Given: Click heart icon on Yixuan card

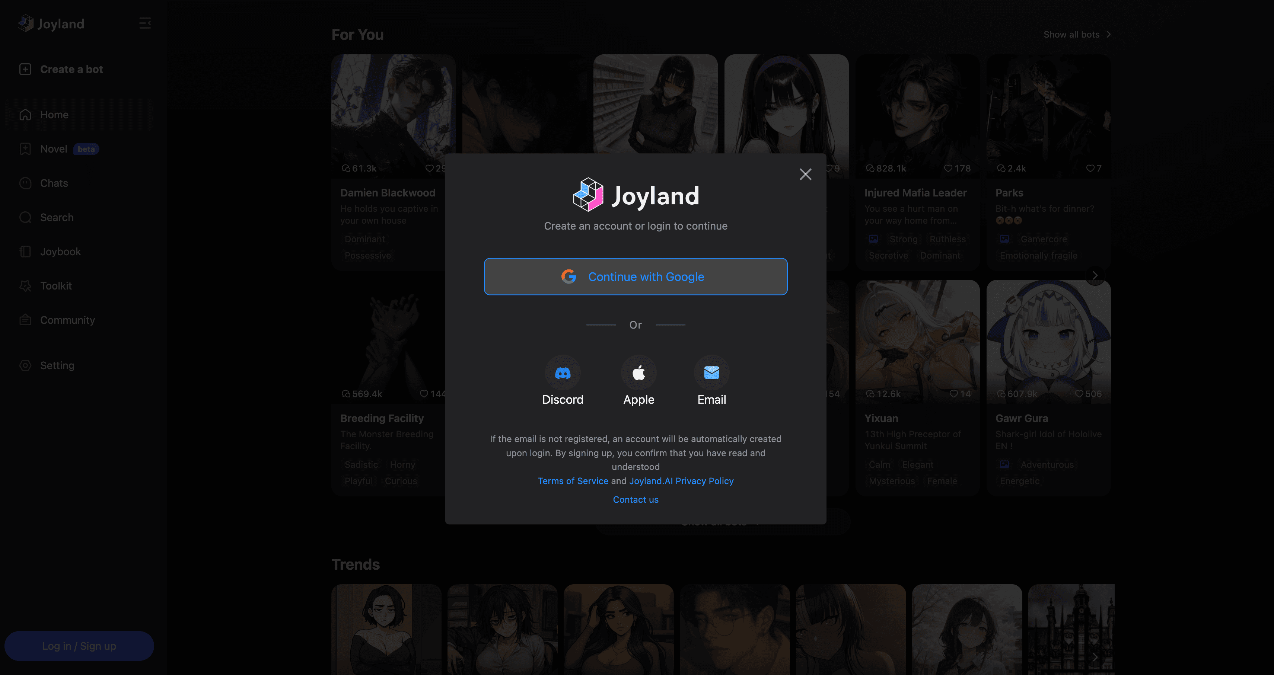Looking at the screenshot, I should pyautogui.click(x=953, y=394).
